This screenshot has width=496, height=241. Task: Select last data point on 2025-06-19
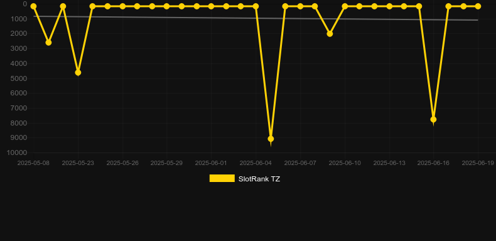[478, 6]
